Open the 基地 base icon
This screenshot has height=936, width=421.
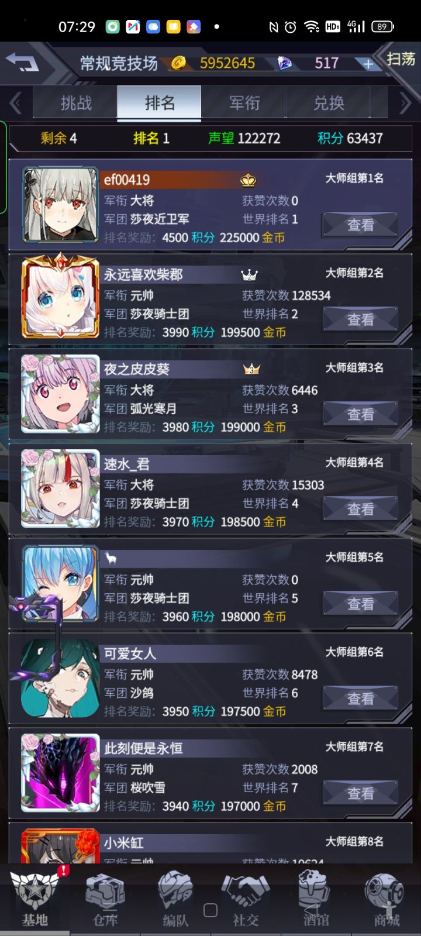pyautogui.click(x=35, y=899)
